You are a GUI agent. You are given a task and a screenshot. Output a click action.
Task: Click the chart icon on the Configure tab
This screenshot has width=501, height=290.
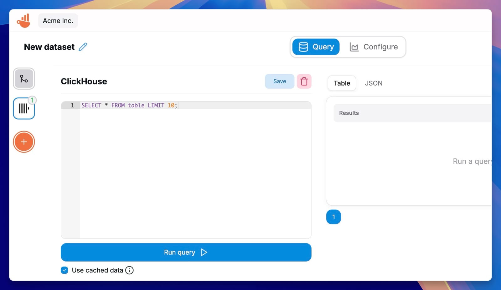[x=354, y=47]
